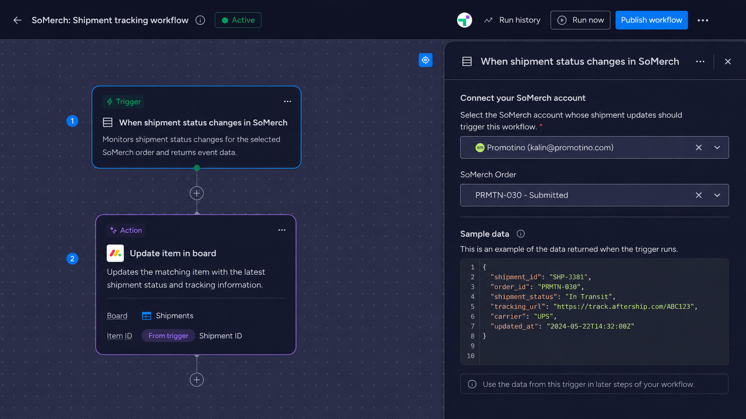Click workflow title SoMerch: Shipment tracking workflow
This screenshot has width=746, height=419.
click(x=110, y=20)
